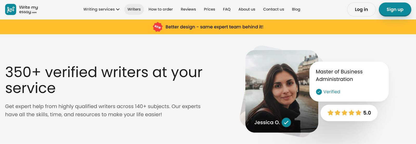This screenshot has width=416, height=144.
Task: Click Jessica O.'s profile photo
Action: 282,91
